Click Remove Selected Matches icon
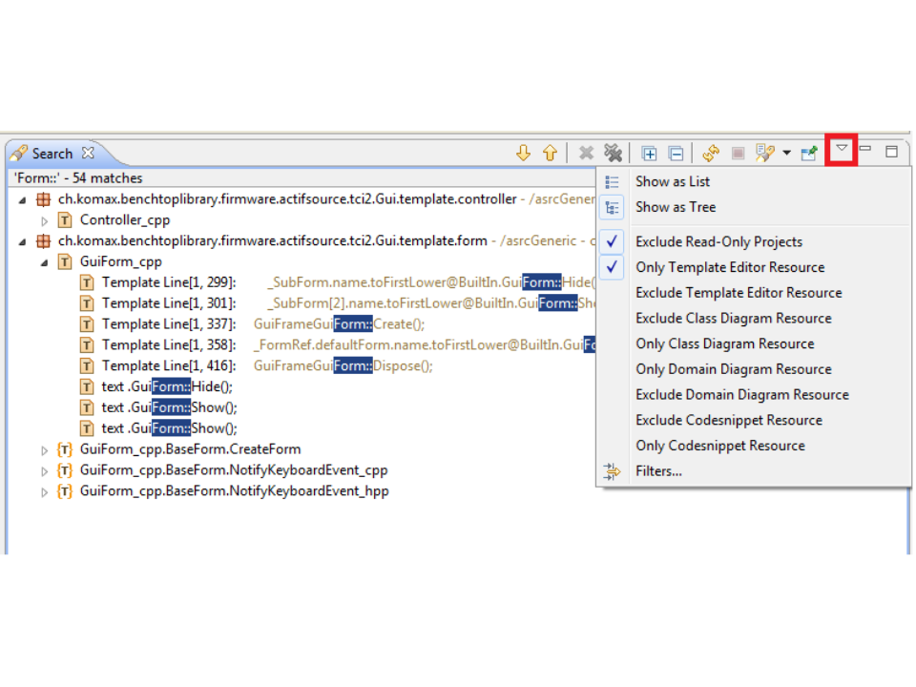The height and width of the screenshot is (687, 916). pos(587,153)
